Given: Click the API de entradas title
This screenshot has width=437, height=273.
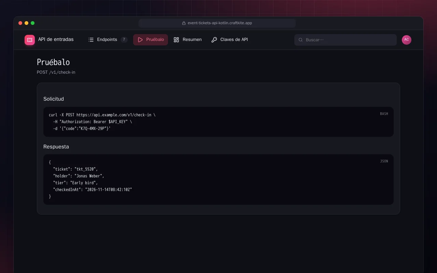Looking at the screenshot, I should 56,40.
